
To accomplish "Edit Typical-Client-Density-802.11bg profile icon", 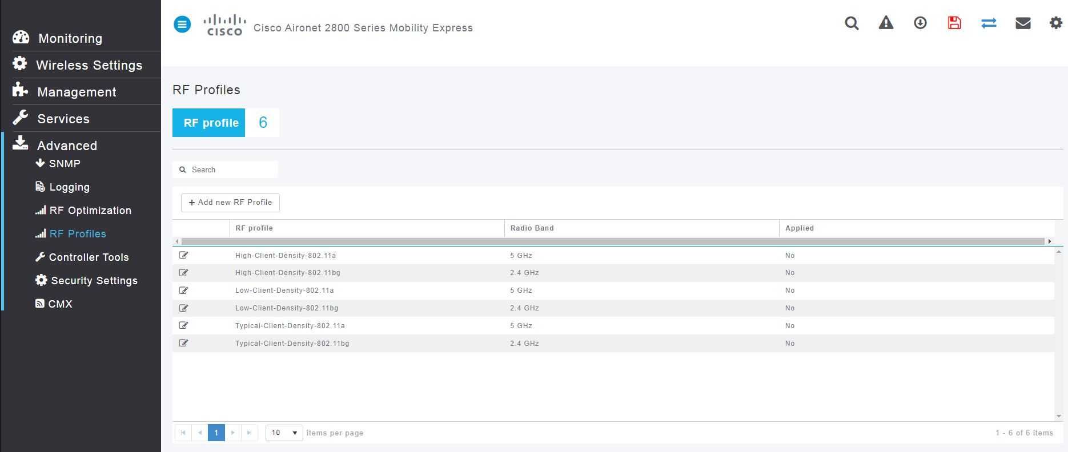I will (183, 343).
